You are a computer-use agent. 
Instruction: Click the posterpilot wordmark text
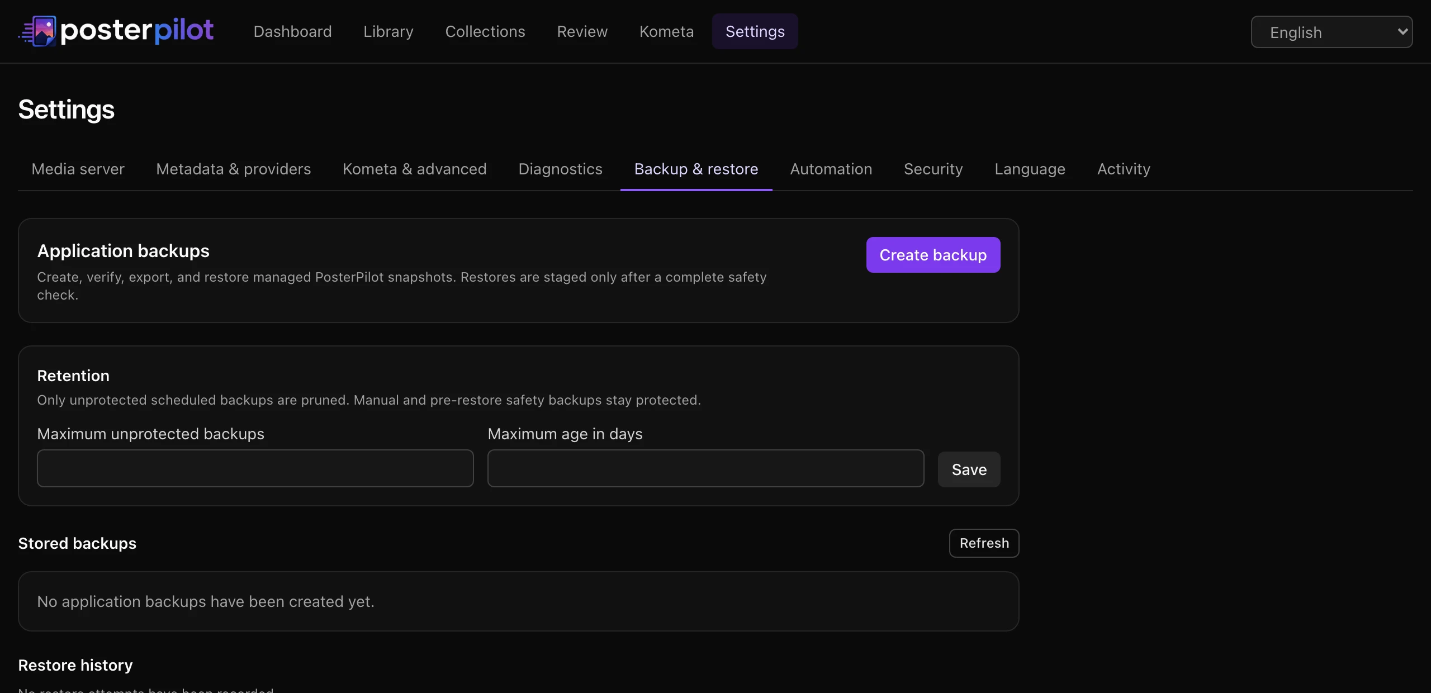click(x=137, y=30)
